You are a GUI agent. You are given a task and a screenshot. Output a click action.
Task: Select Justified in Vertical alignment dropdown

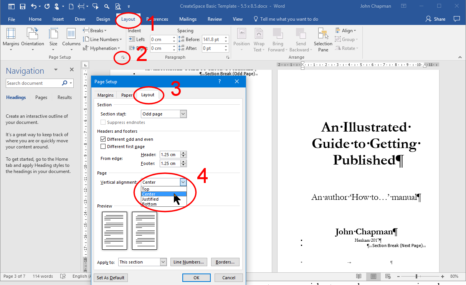(150, 199)
